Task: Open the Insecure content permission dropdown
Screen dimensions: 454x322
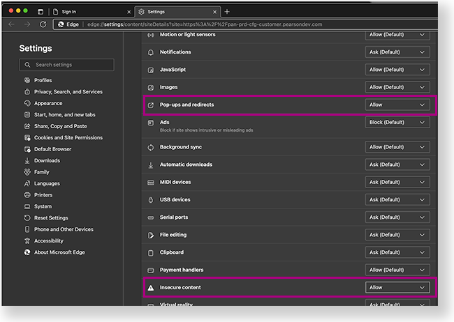Action: point(397,287)
